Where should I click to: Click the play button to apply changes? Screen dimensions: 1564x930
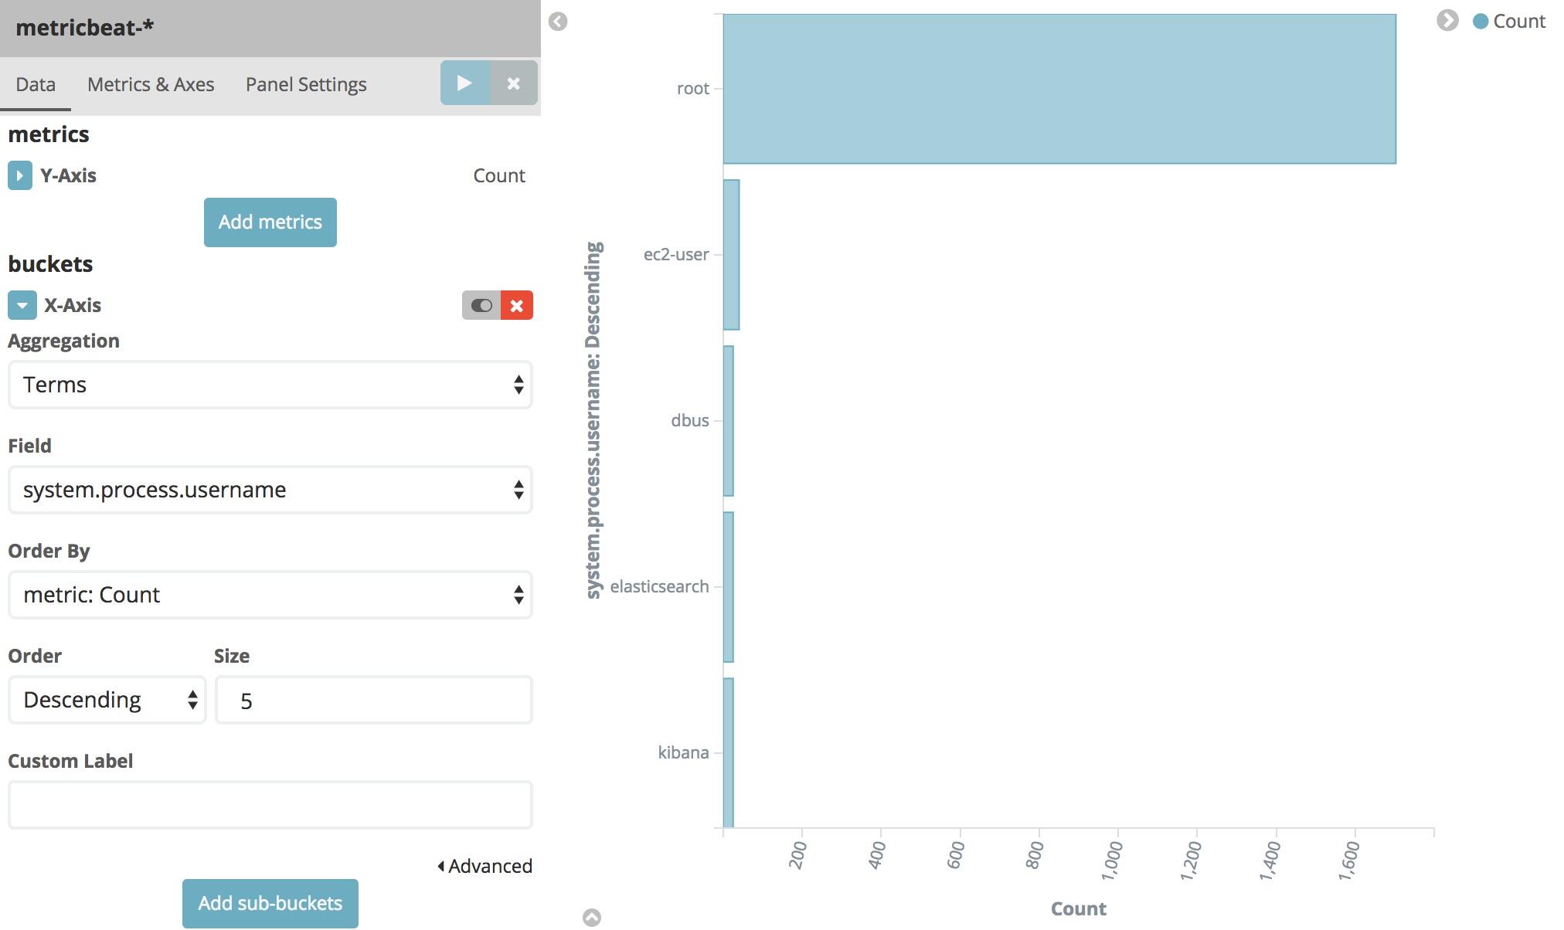click(x=464, y=83)
